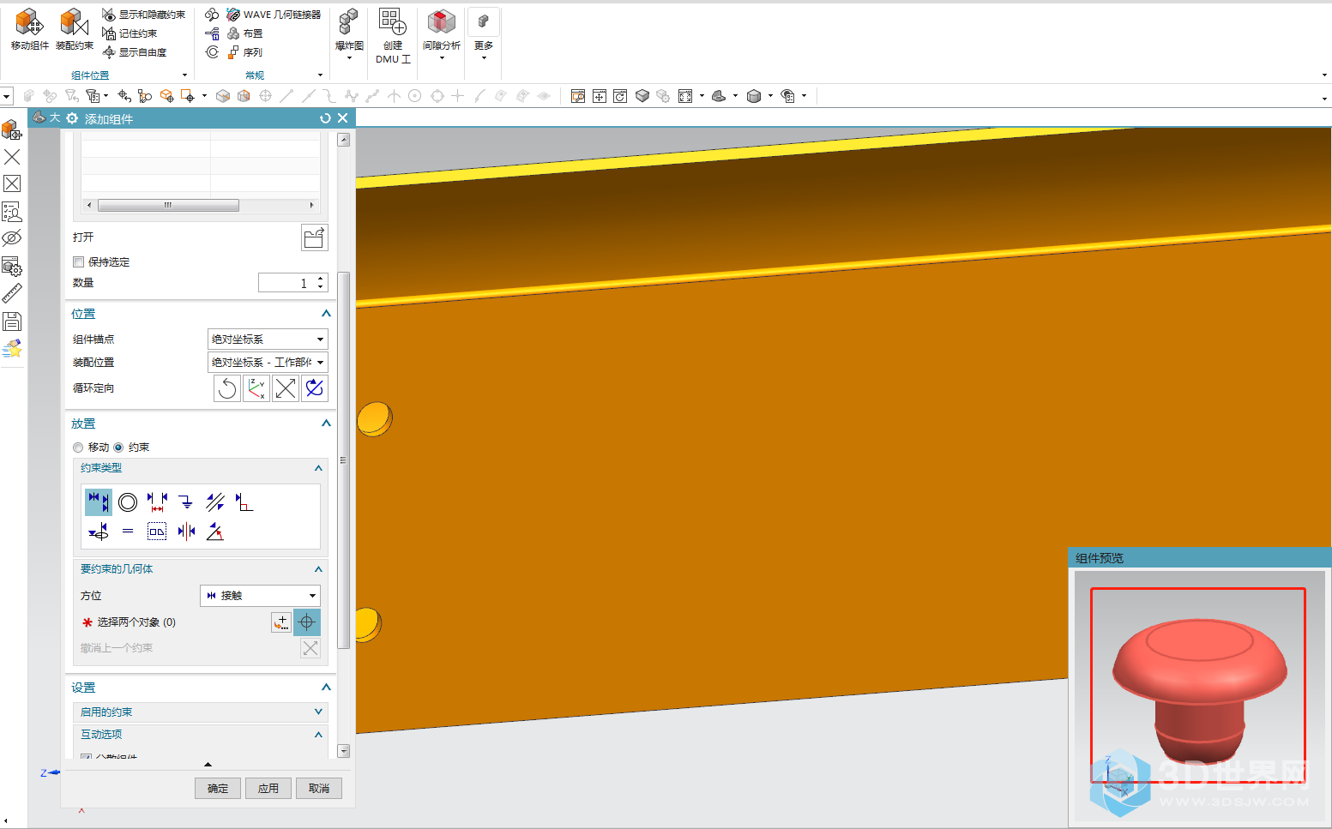Click Show Degrees of Freedom (显示自由度)
1332x829 pixels.
pos(135,52)
